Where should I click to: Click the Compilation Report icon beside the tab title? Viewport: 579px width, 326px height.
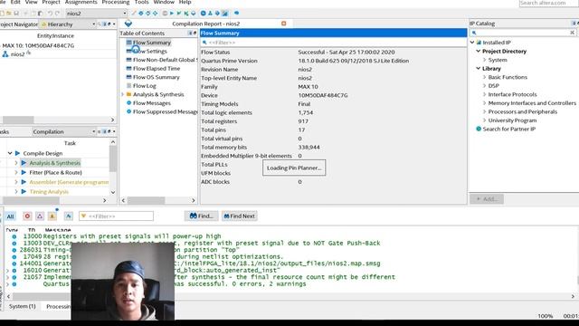(x=128, y=24)
